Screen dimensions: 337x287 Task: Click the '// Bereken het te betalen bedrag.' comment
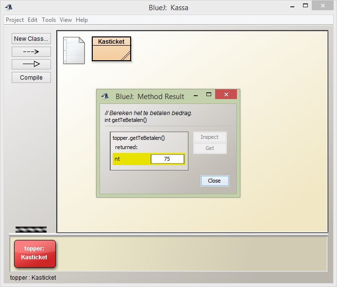point(148,113)
